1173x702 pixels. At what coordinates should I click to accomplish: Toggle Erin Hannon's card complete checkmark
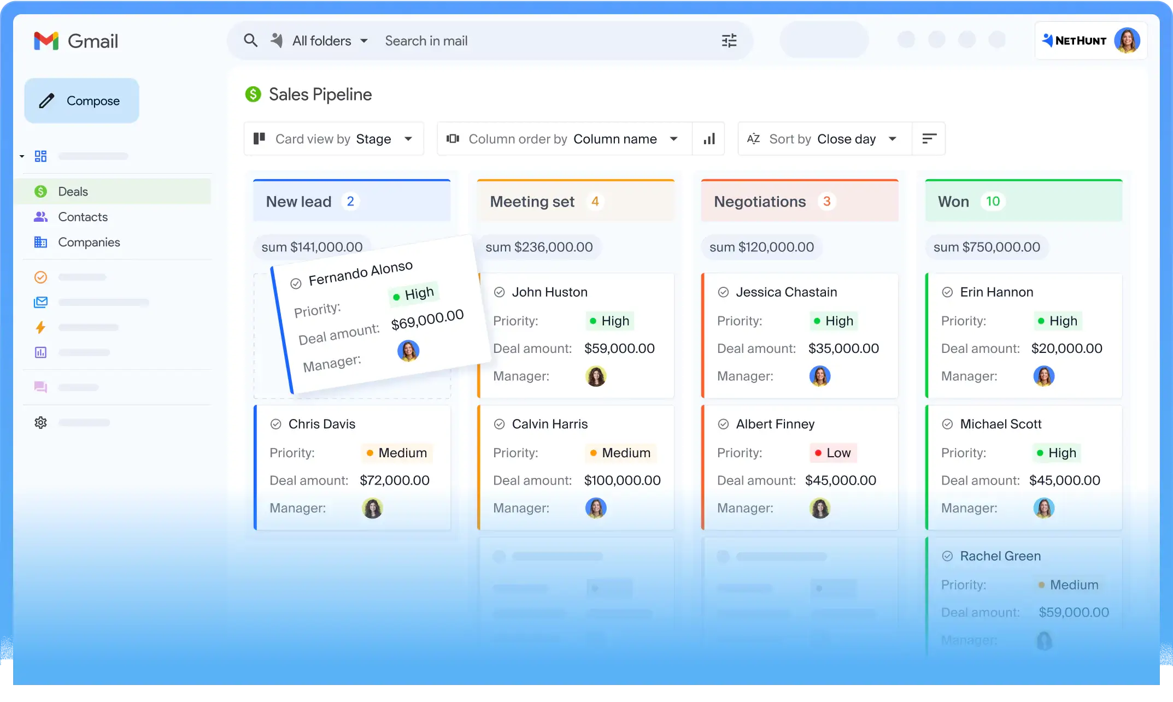[947, 292]
